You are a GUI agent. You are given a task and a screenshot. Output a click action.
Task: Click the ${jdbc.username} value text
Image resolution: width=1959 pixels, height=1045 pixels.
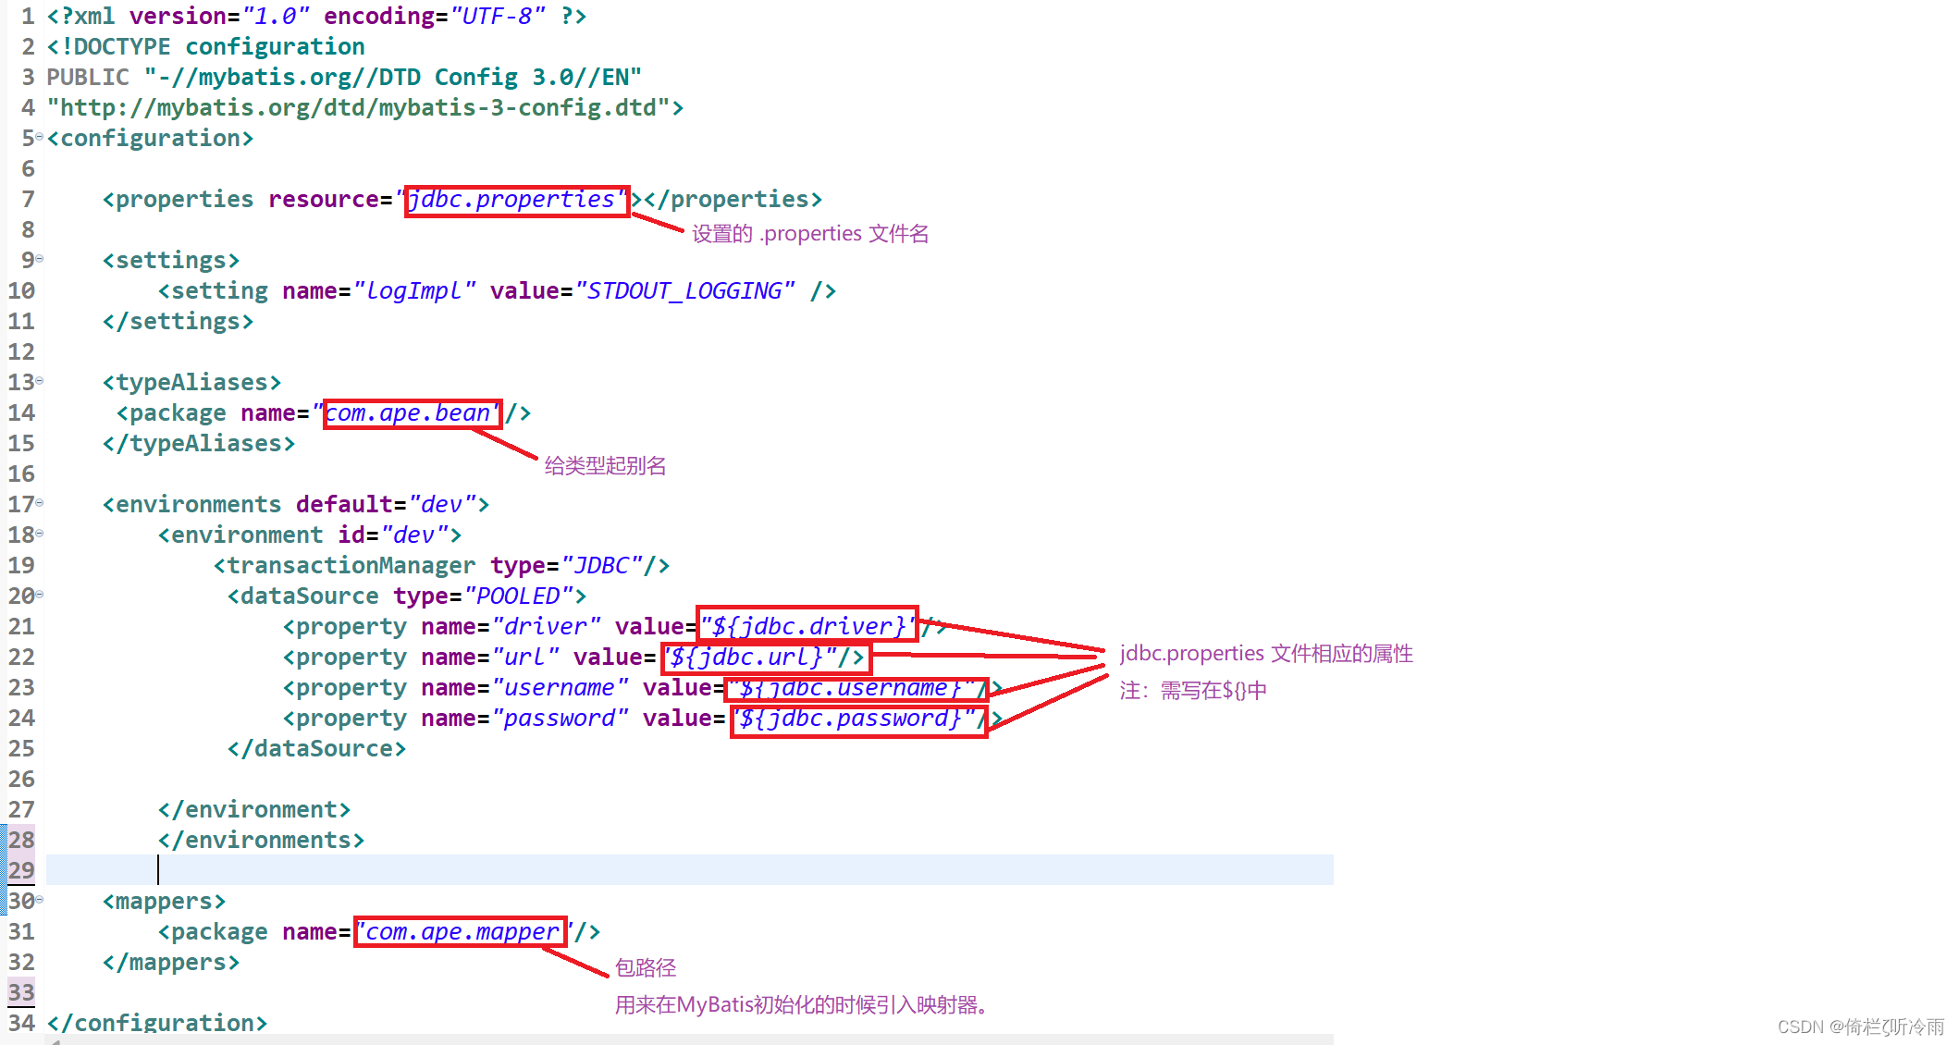(851, 688)
